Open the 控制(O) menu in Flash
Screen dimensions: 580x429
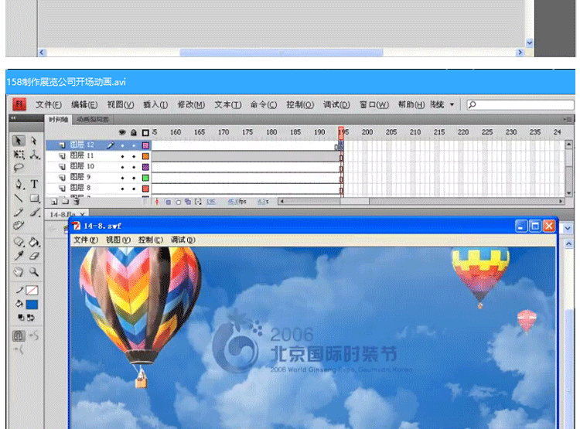click(x=300, y=104)
